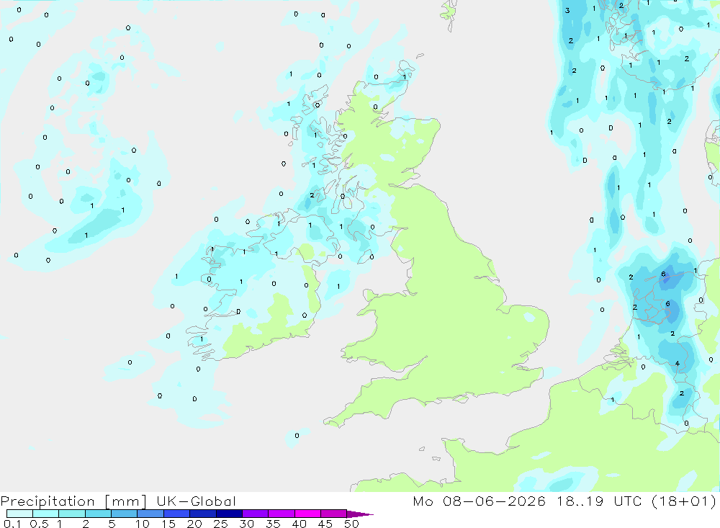The image size is (720, 528).
Task: Click the '5' legend scale label
Action: click(x=112, y=524)
